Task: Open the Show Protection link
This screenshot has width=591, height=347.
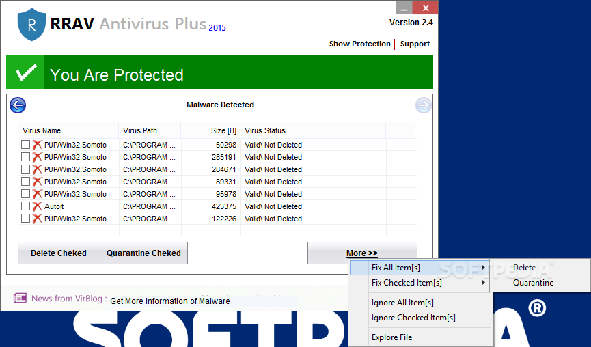Action: point(359,44)
